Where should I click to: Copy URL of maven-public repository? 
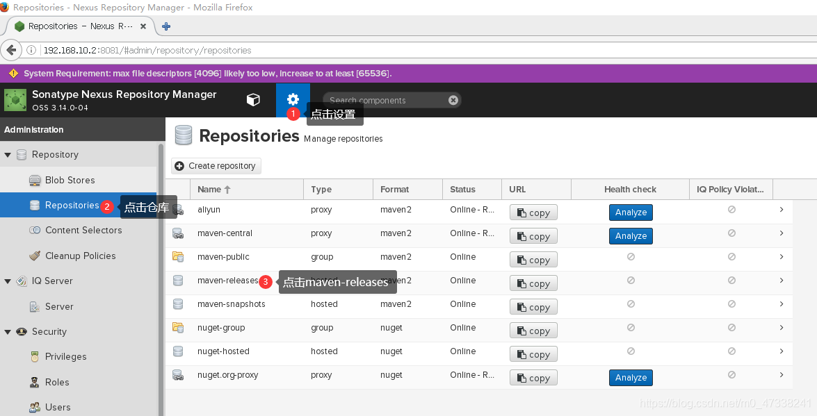533,260
